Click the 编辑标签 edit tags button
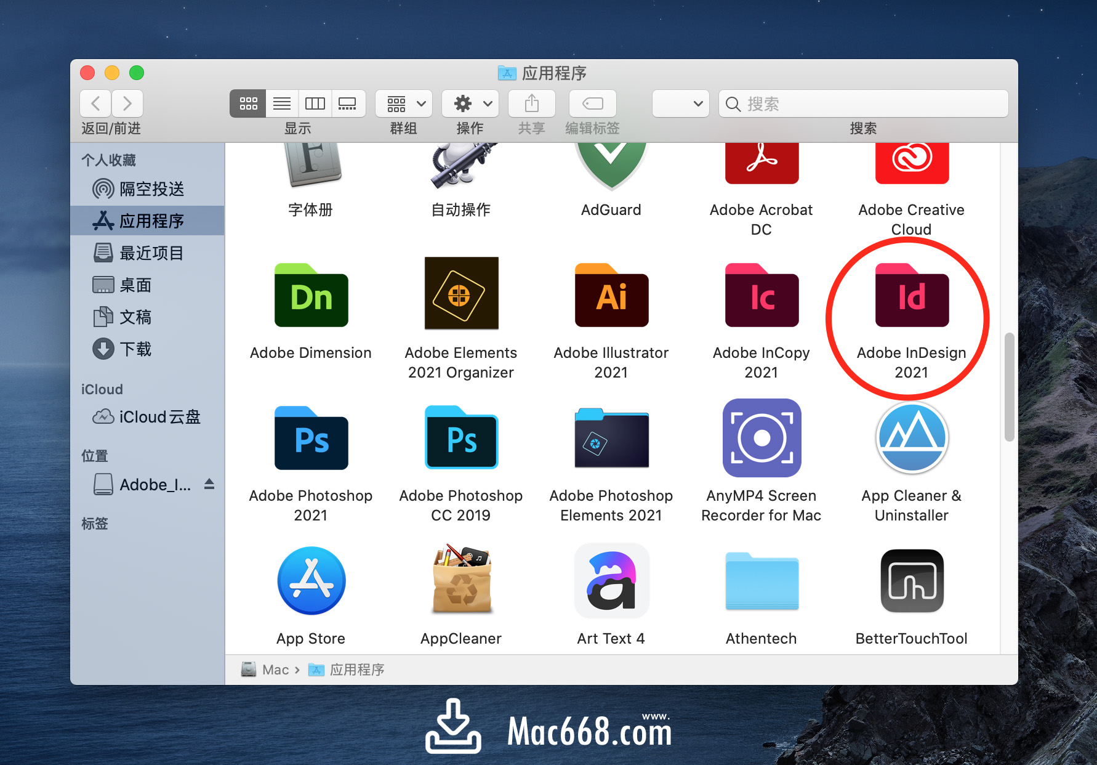This screenshot has height=765, width=1097. 593,103
